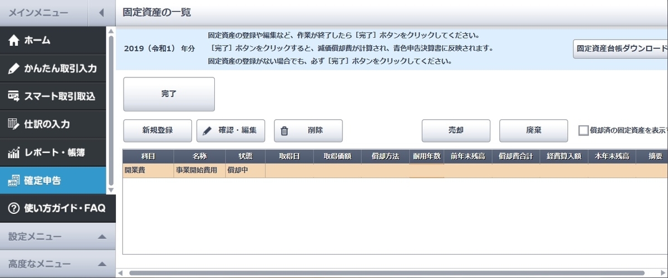
Task: Click the 償却費合計 column header
Action: (515, 157)
